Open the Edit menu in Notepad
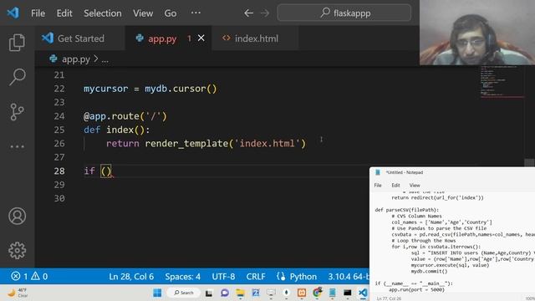 click(395, 186)
